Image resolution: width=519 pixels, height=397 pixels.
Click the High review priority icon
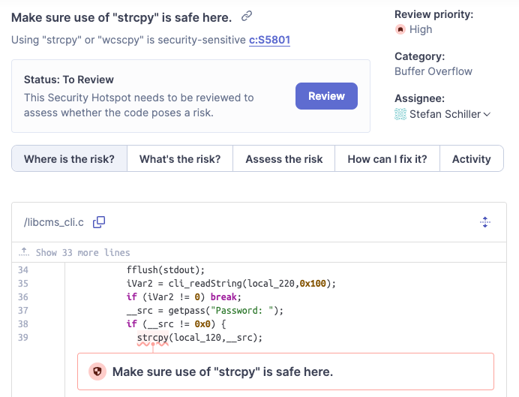[x=400, y=30]
